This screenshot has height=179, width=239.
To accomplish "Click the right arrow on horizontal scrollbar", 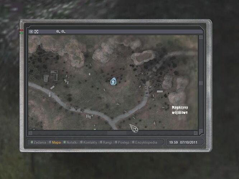I will 196,132.
